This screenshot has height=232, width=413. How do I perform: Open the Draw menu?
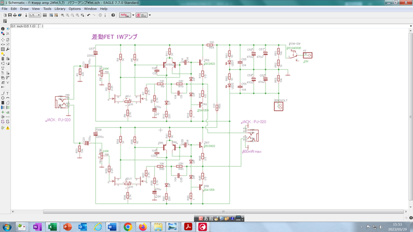coord(24,9)
